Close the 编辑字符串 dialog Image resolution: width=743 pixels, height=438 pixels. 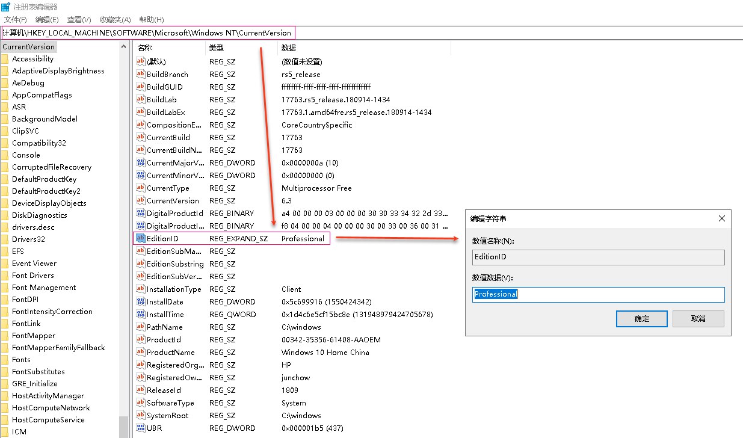(x=722, y=218)
